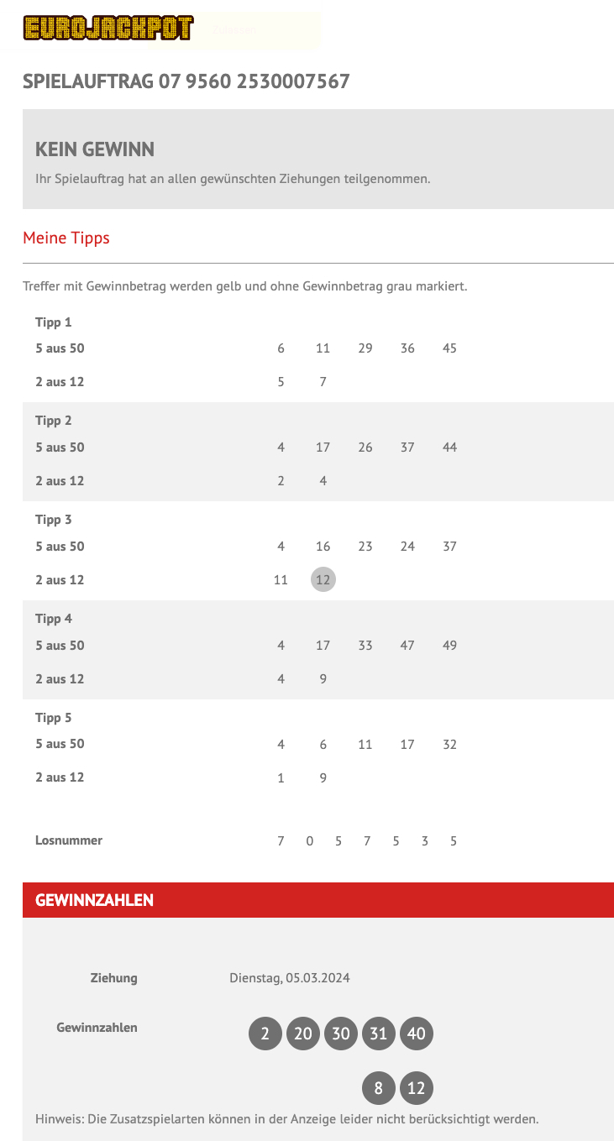Click the Euro number ball 12 under Gewinnzahlen
Screen dimensions: 614x1141
tap(417, 1089)
